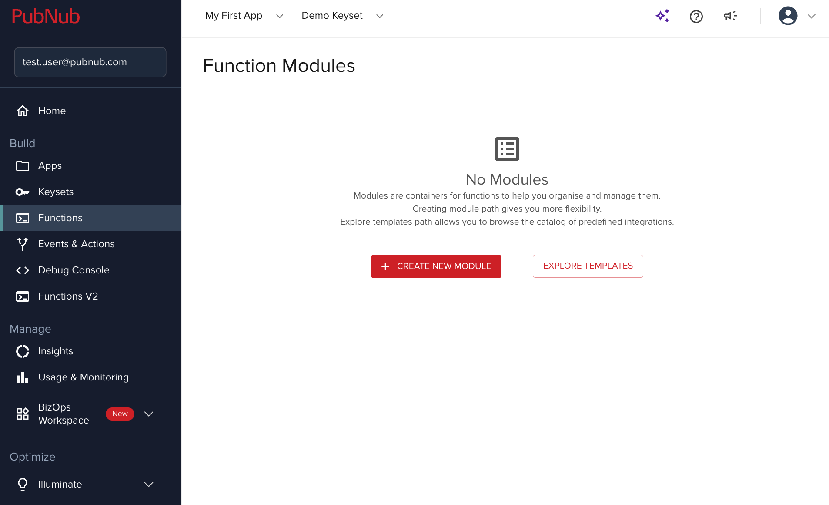Click the No Modules title text
Screen dimensions: 829x505
click(507, 180)
